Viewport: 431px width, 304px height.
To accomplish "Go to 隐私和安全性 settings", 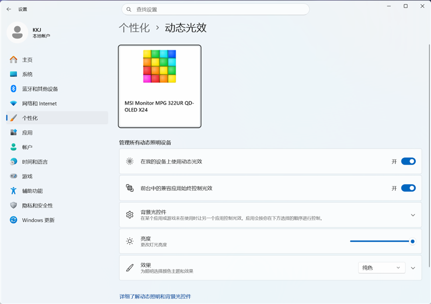I will 57,205.
